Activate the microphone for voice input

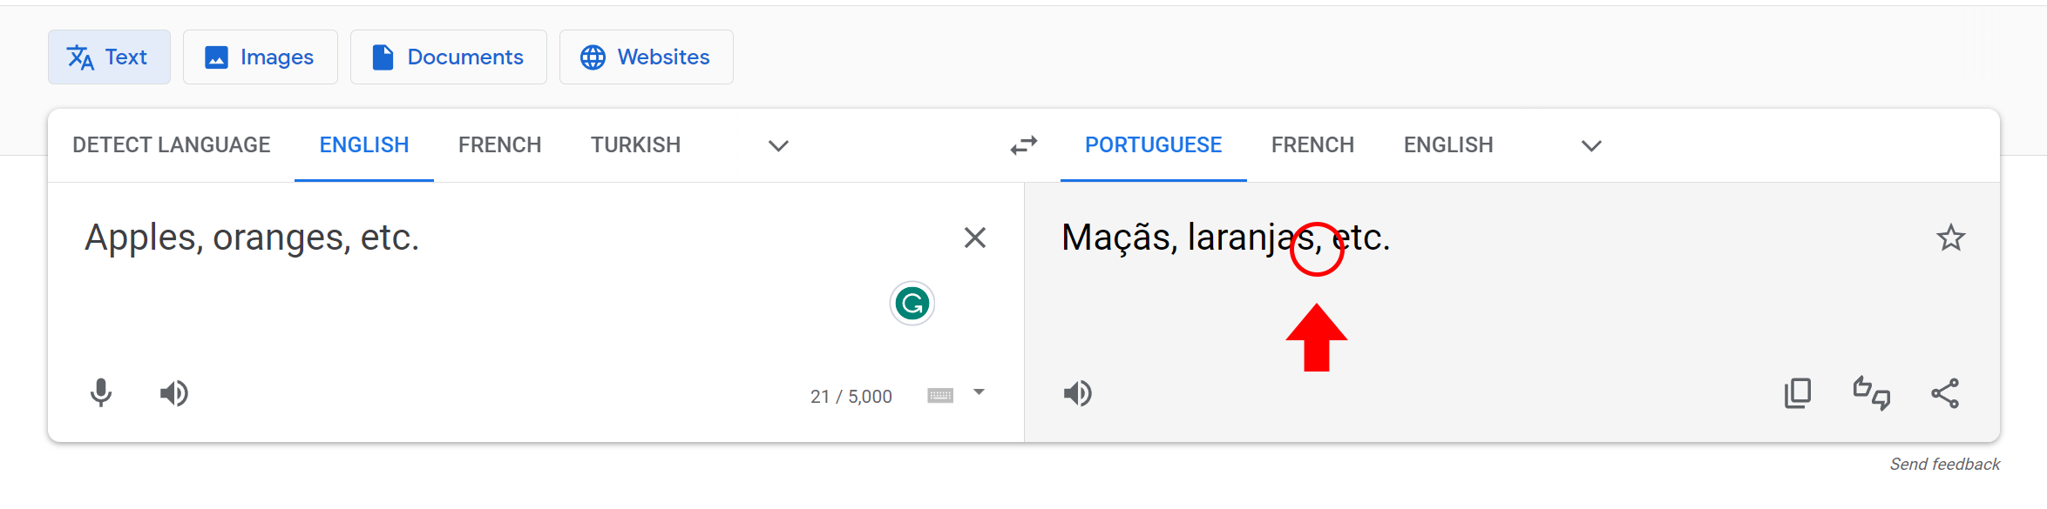[99, 392]
